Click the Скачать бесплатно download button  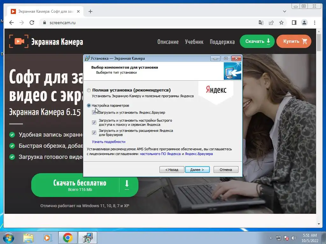[85, 185]
